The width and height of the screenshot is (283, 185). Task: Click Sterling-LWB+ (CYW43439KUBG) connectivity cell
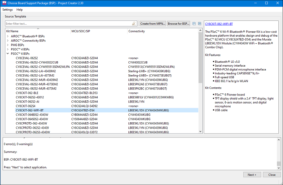[x=149, y=71]
